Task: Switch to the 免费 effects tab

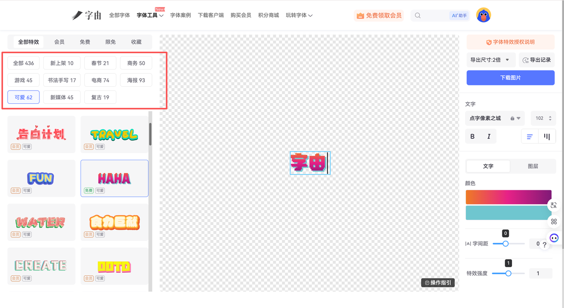Action: pos(85,42)
